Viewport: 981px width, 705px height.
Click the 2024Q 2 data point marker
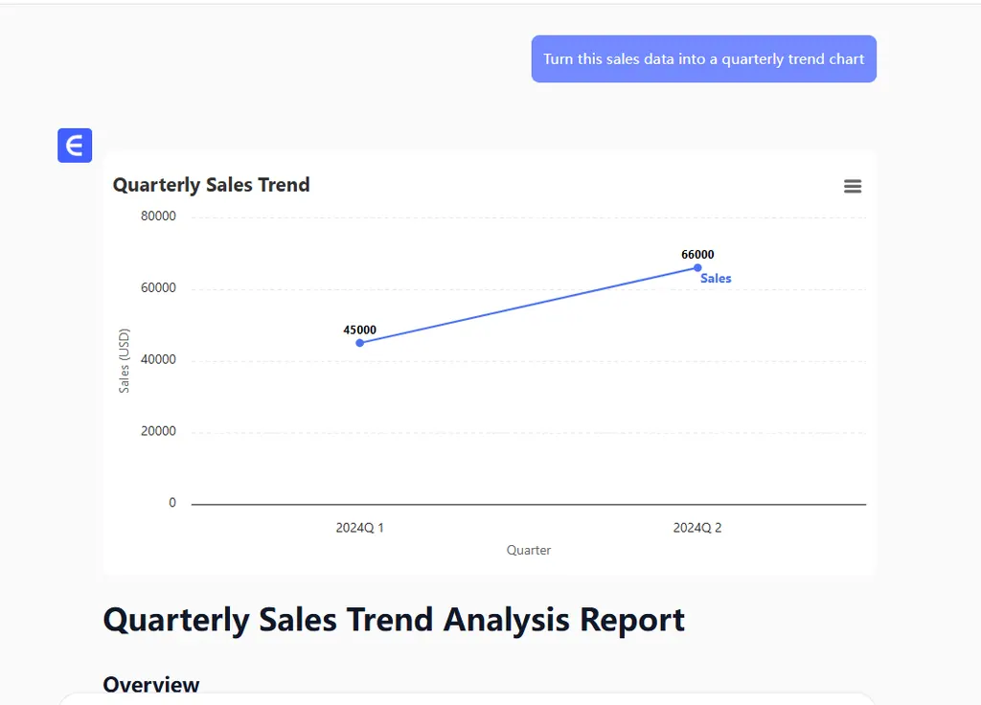[x=697, y=267]
